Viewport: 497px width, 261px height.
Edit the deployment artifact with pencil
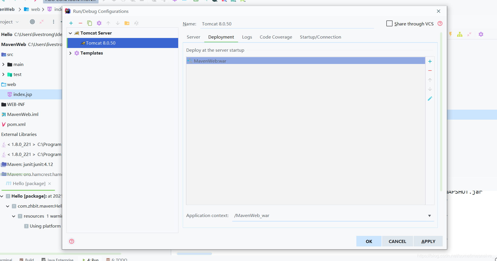coord(430,99)
